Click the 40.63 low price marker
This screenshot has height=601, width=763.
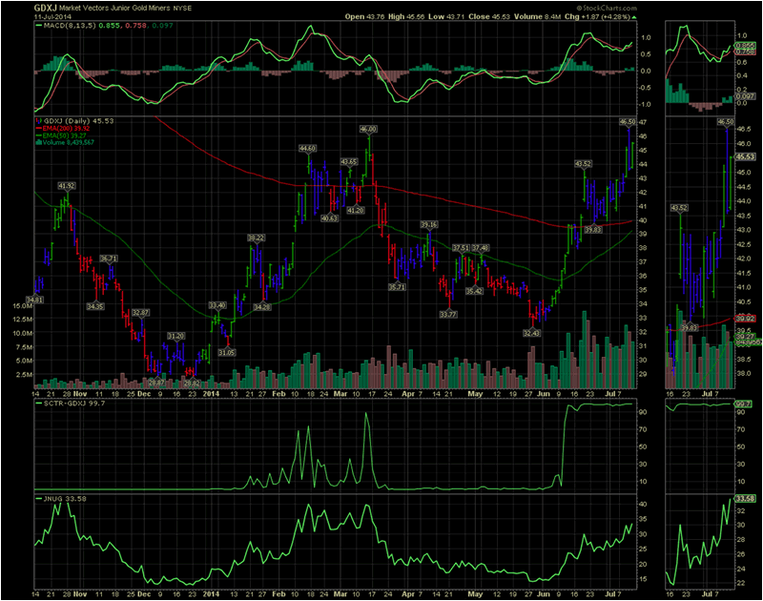[329, 218]
